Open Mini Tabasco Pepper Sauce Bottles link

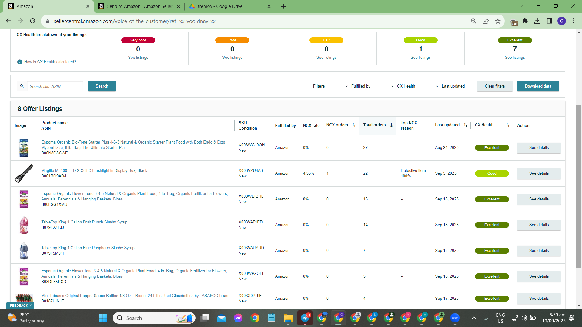coord(135,296)
